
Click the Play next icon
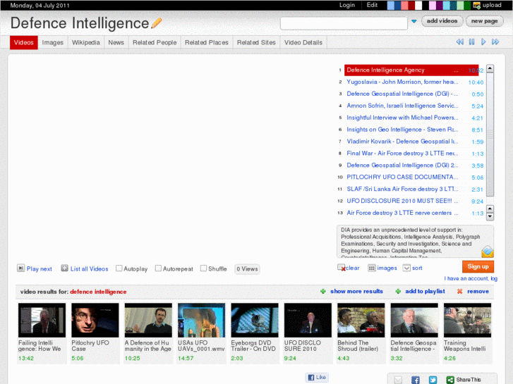click(x=20, y=268)
